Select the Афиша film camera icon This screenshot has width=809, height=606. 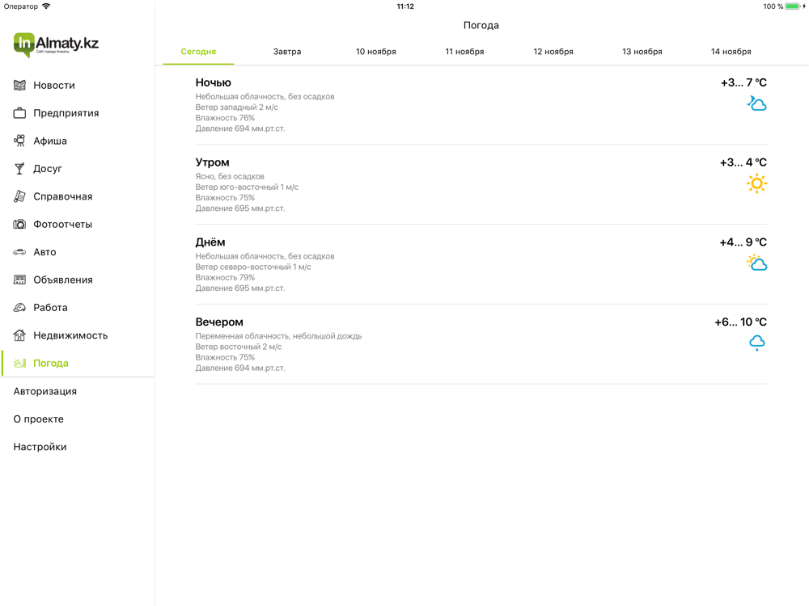point(19,141)
